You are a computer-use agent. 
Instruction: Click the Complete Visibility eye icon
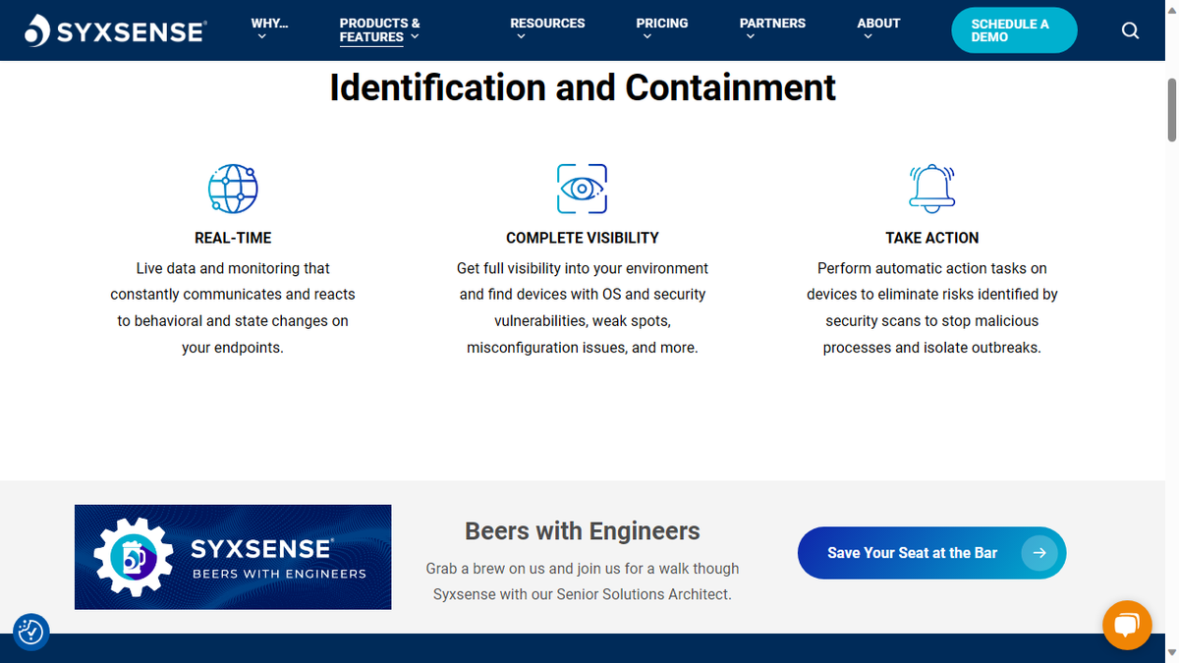[582, 188]
